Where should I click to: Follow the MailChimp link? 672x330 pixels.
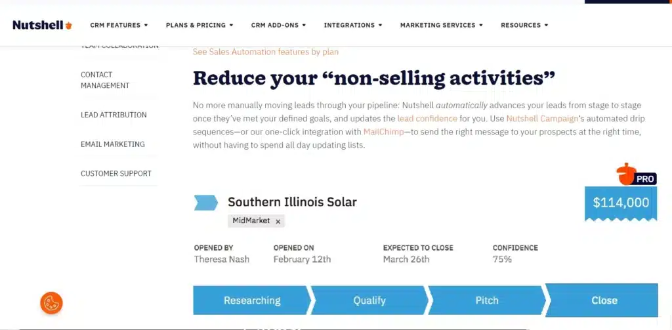click(x=383, y=132)
